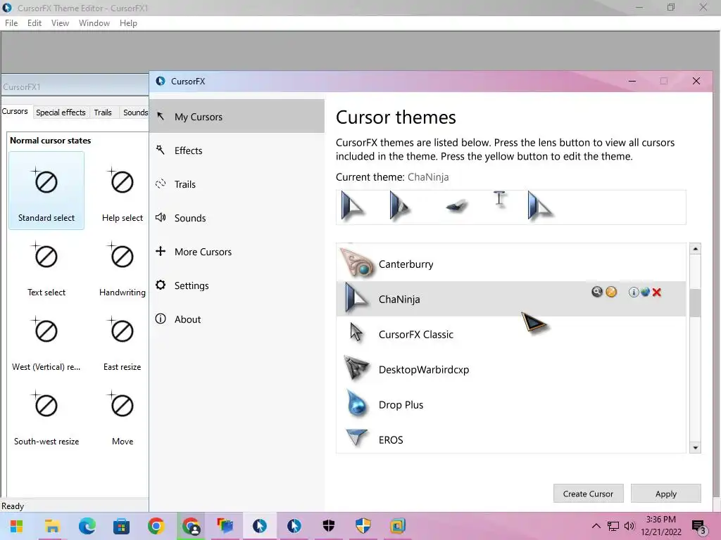Image resolution: width=721 pixels, height=540 pixels.
Task: Select the Canterburry theme
Action: click(511, 264)
